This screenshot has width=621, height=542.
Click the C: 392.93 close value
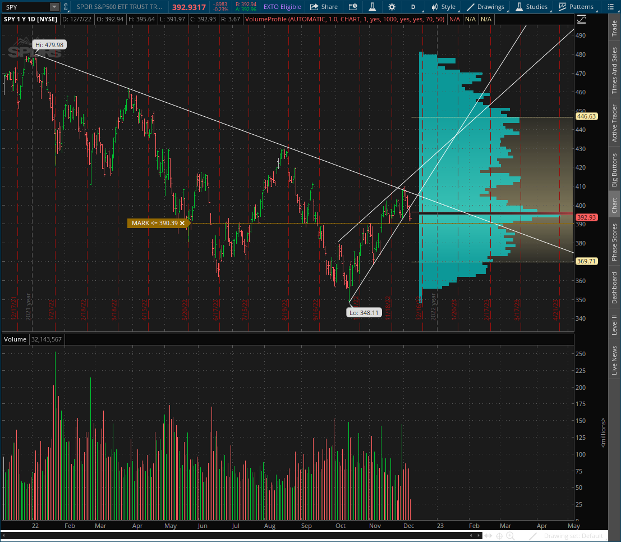point(203,19)
